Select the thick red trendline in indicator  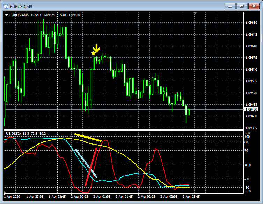[91, 167]
